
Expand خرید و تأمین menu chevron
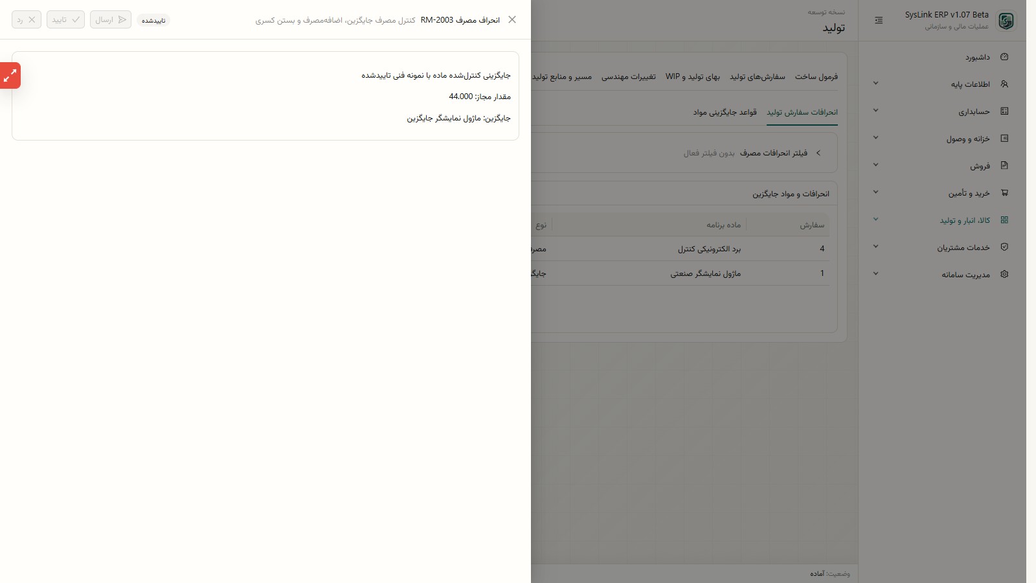(x=875, y=192)
